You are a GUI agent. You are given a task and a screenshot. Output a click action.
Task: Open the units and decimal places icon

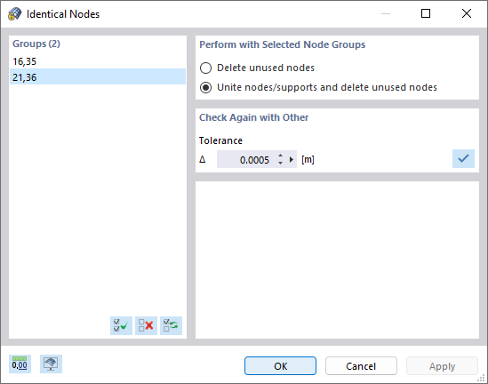tap(20, 364)
